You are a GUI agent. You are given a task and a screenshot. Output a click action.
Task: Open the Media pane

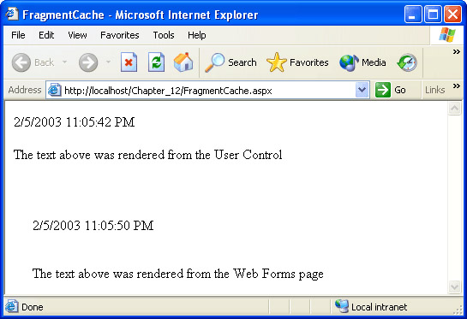362,62
